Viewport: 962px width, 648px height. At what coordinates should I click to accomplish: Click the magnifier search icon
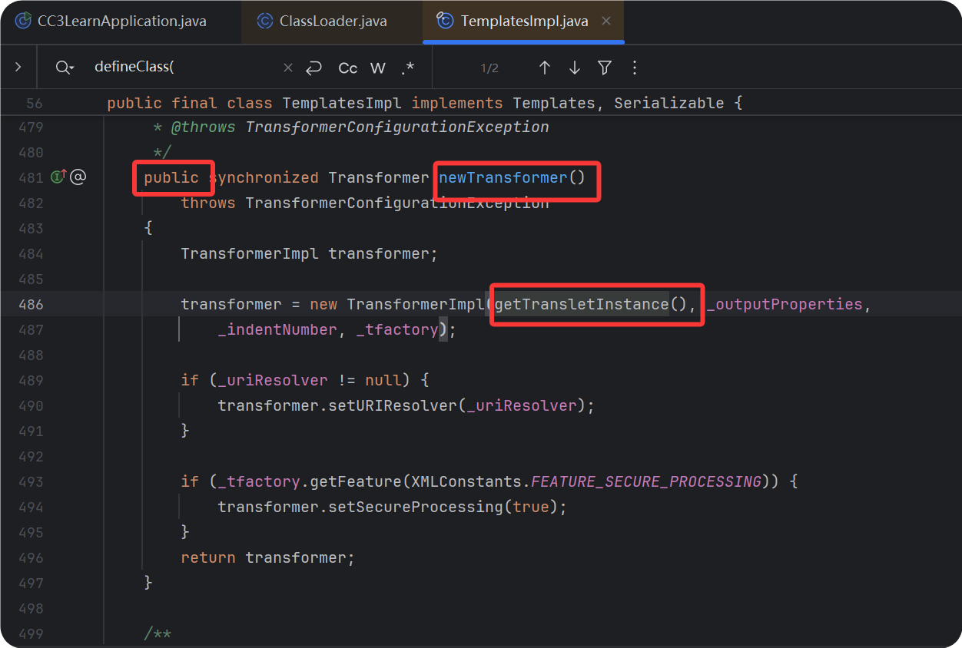coord(60,68)
